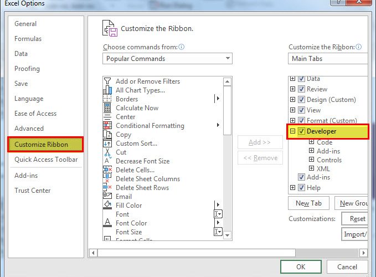This screenshot has width=376, height=277.
Task: Click the Font Color letter icon
Action: tap(107, 223)
